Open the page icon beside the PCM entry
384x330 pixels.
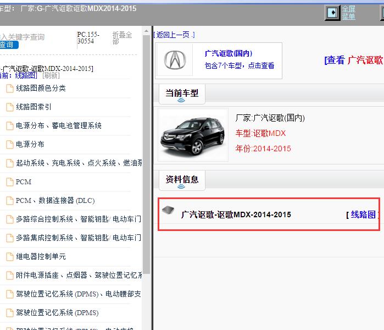click(10, 182)
